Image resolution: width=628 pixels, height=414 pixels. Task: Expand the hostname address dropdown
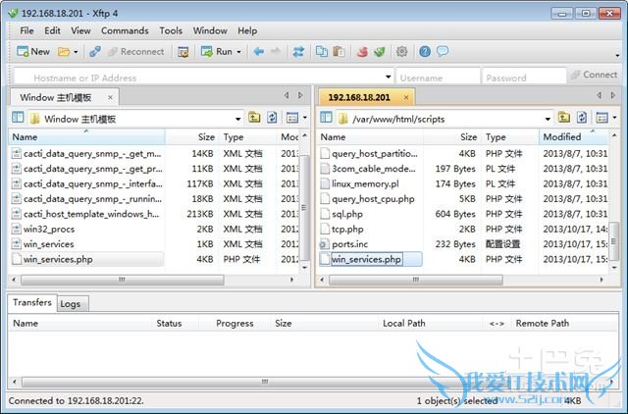pyautogui.click(x=389, y=77)
